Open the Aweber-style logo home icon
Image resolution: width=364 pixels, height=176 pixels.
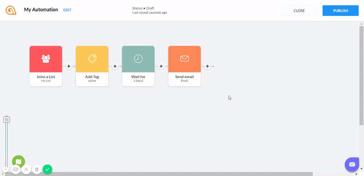click(11, 10)
